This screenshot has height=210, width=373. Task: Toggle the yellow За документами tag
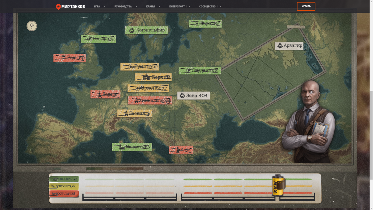click(64, 186)
